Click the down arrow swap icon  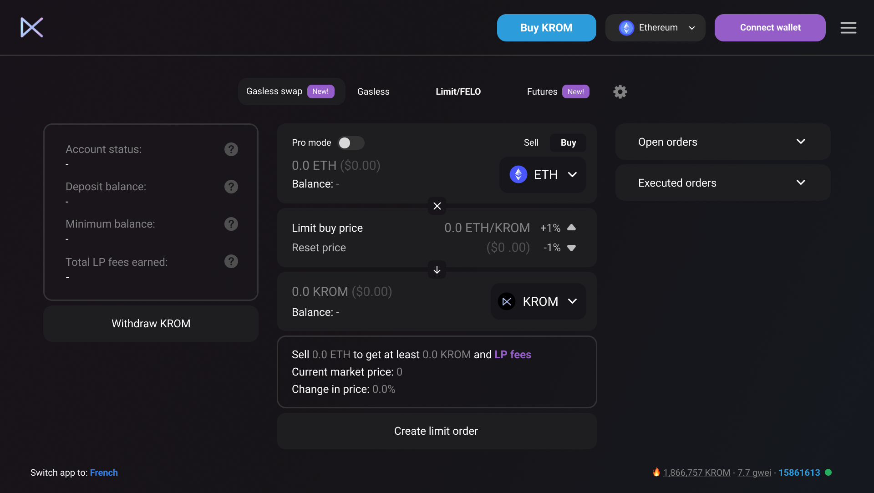(437, 270)
